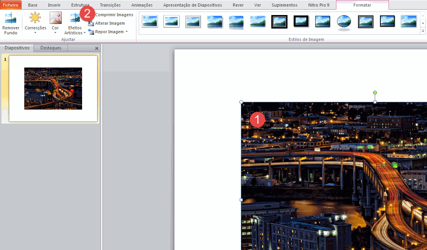
Task: Open the Suplementos tab
Action: 284,5
